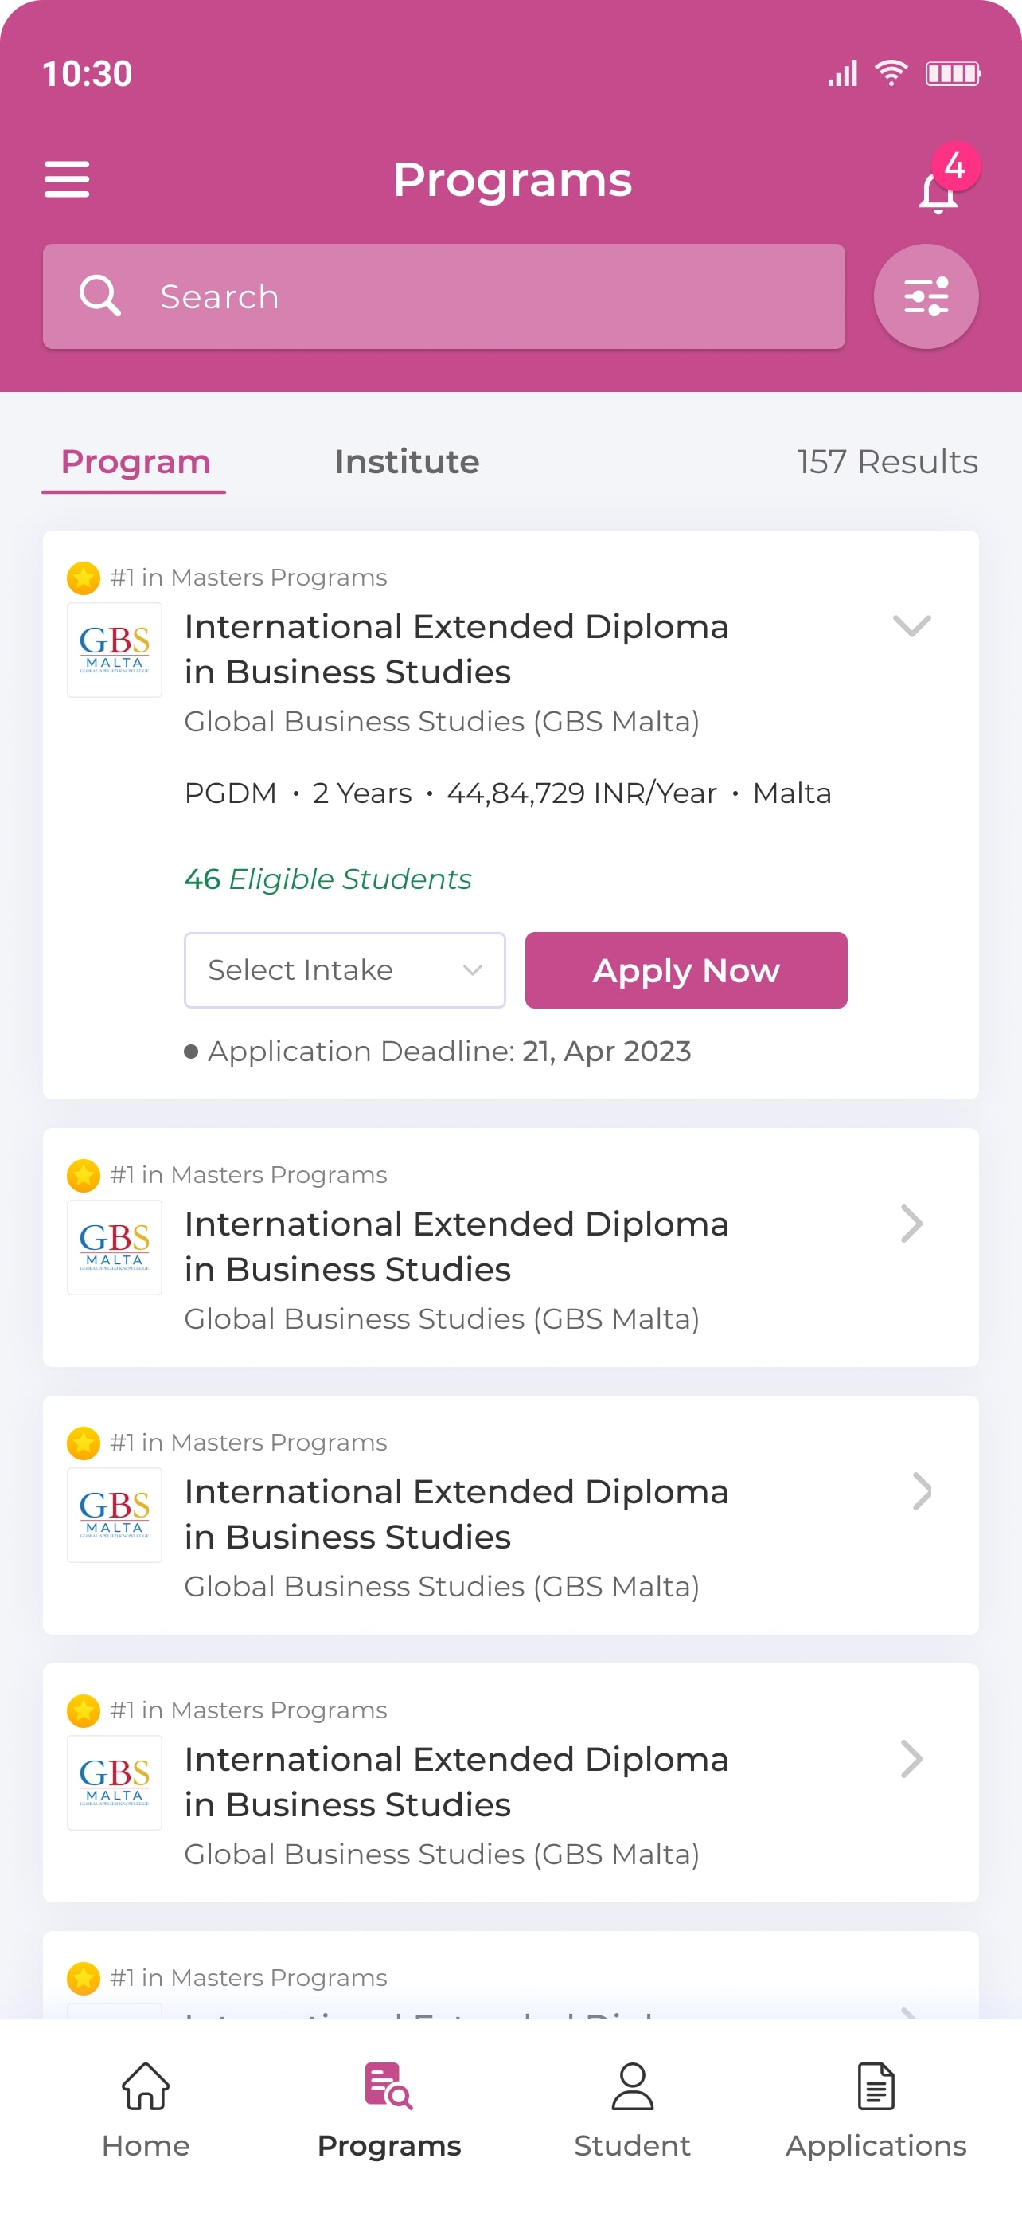The height and width of the screenshot is (2213, 1022).
Task: Open the Select Intake dropdown
Action: (x=345, y=970)
